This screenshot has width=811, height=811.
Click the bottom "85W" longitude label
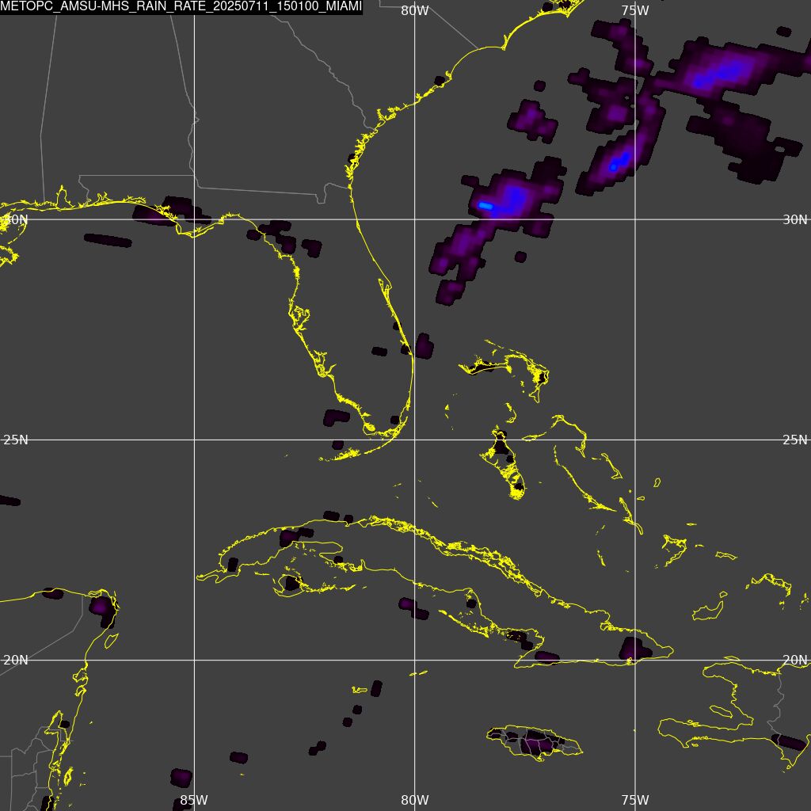194,800
